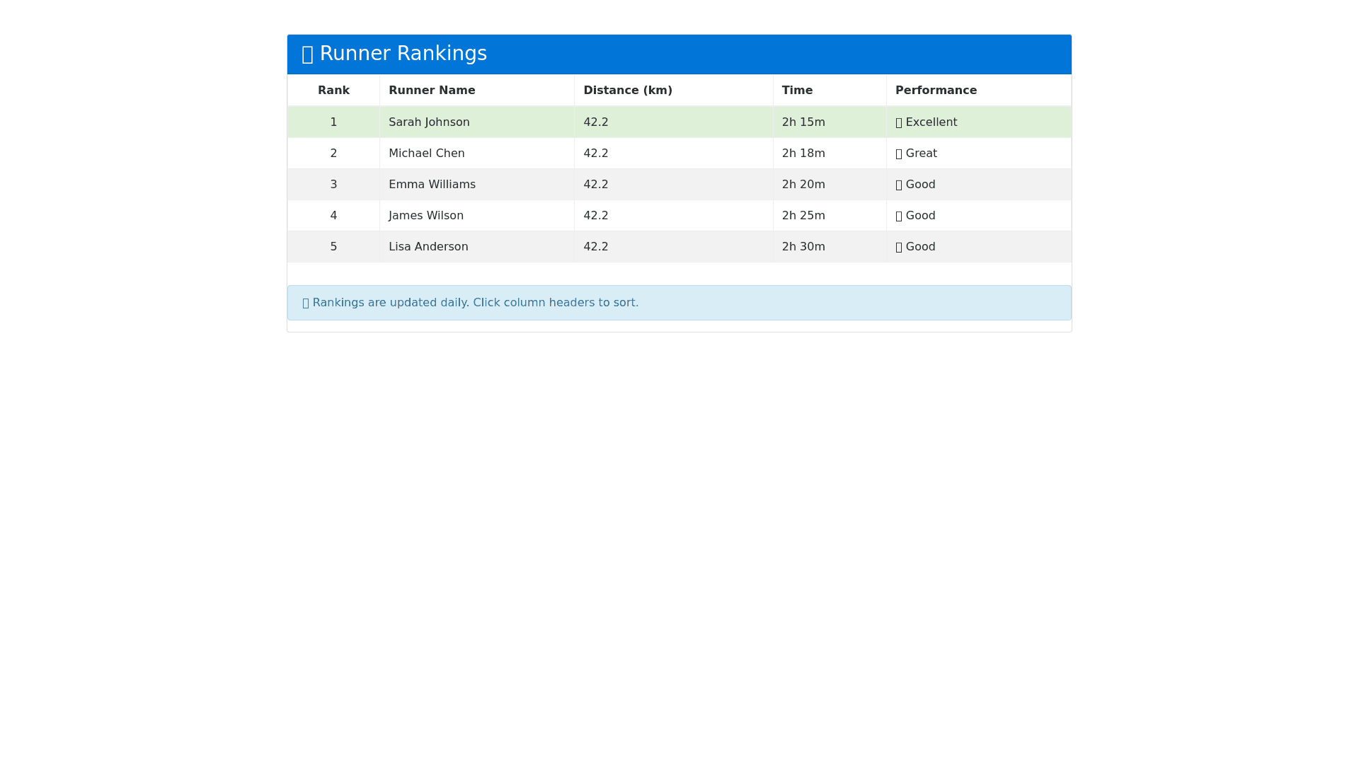Select Sarah Johnson's name cell
Screen dimensions: 1359x764
pyautogui.click(x=429, y=122)
